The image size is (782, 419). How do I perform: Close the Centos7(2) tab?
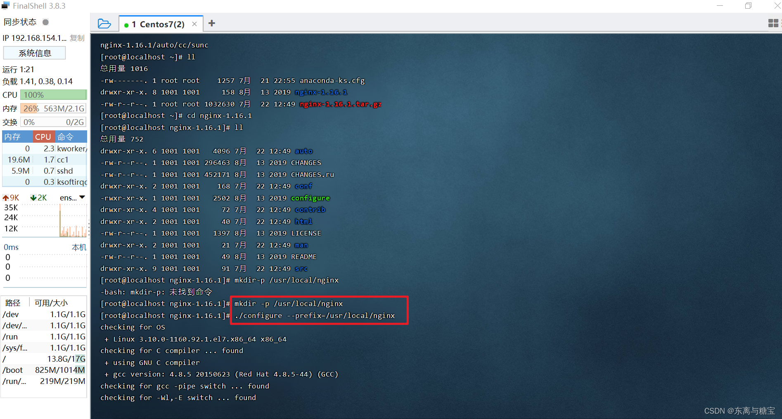pyautogui.click(x=194, y=24)
